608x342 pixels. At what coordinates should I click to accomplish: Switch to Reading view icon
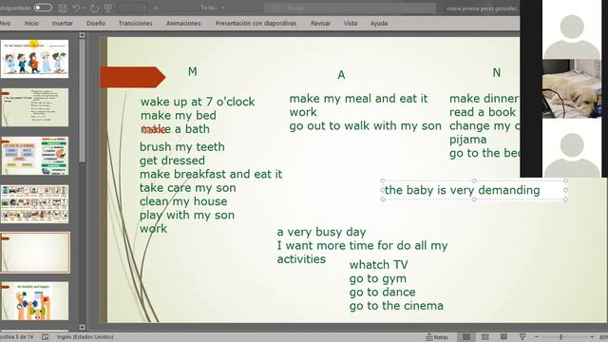click(x=503, y=337)
